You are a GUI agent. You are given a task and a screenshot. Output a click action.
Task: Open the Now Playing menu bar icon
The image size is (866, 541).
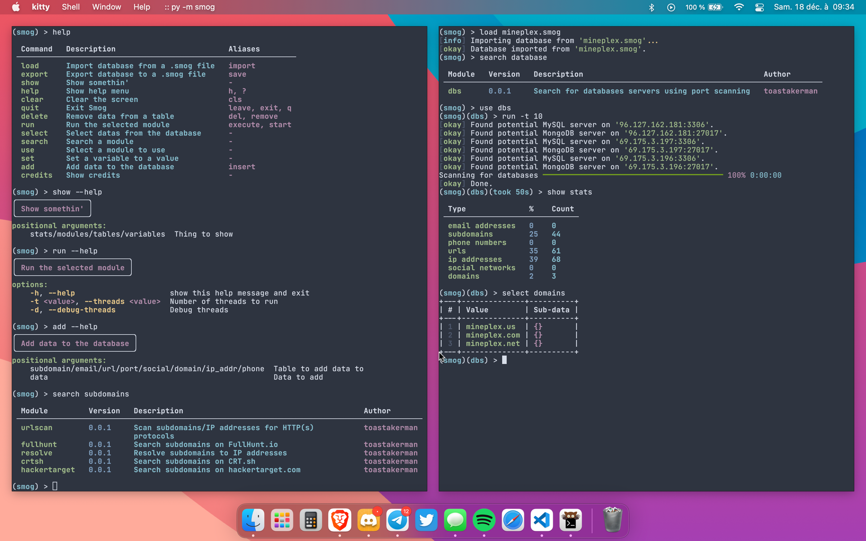point(671,7)
